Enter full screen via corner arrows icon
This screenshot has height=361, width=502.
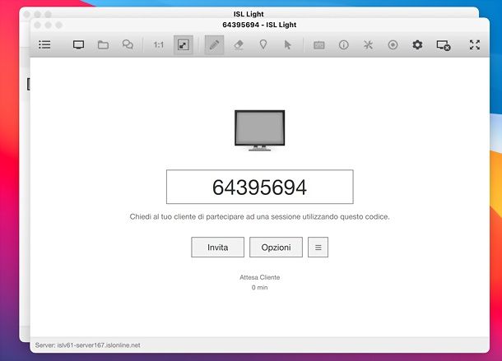(x=475, y=44)
